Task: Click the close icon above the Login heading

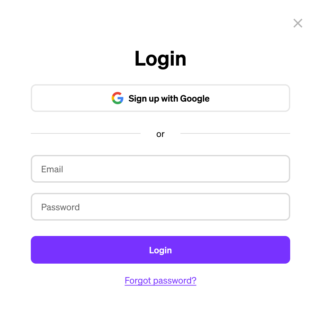Action: 298,23
